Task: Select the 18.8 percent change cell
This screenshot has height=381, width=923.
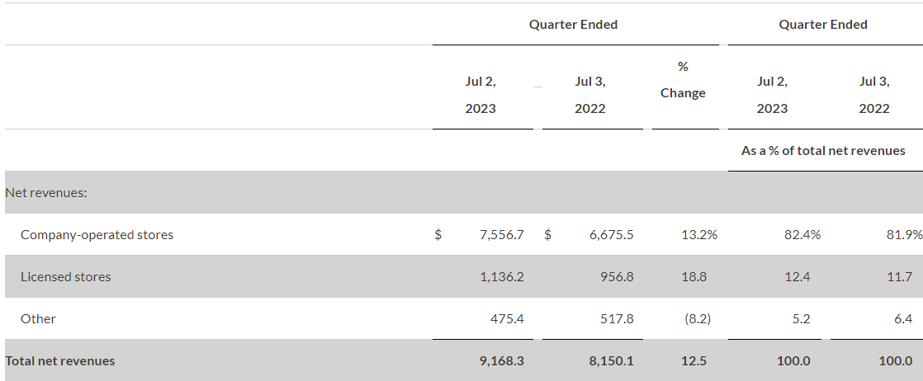Action: click(x=694, y=276)
